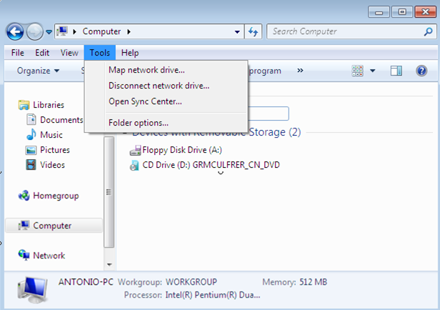Open Sync Center from Tools menu
The width and height of the screenshot is (440, 310).
click(145, 101)
